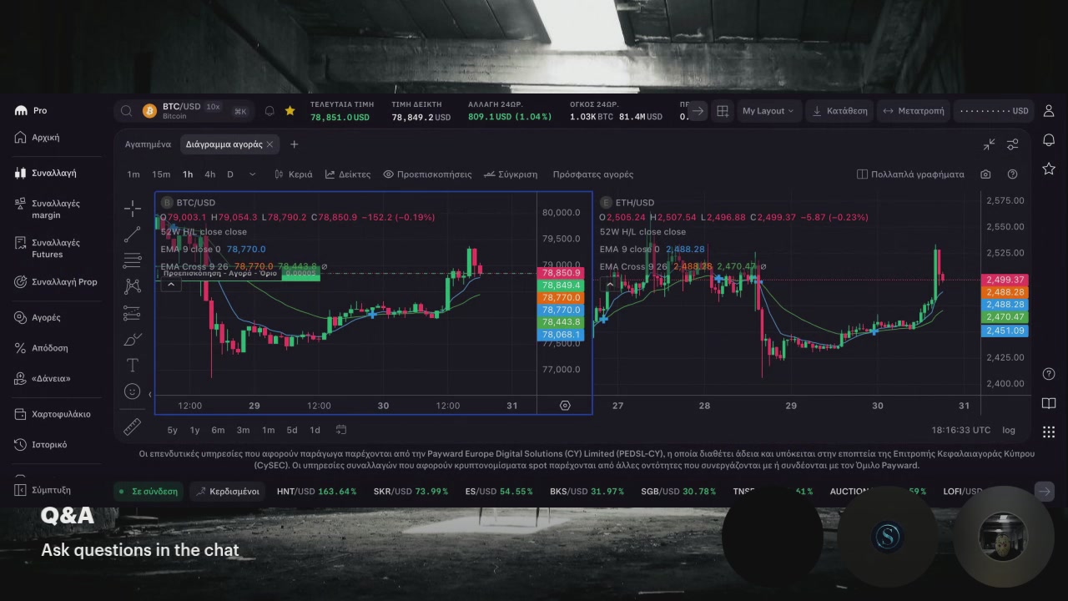
Task: Click the Μετατροπή convert button
Action: click(x=913, y=110)
